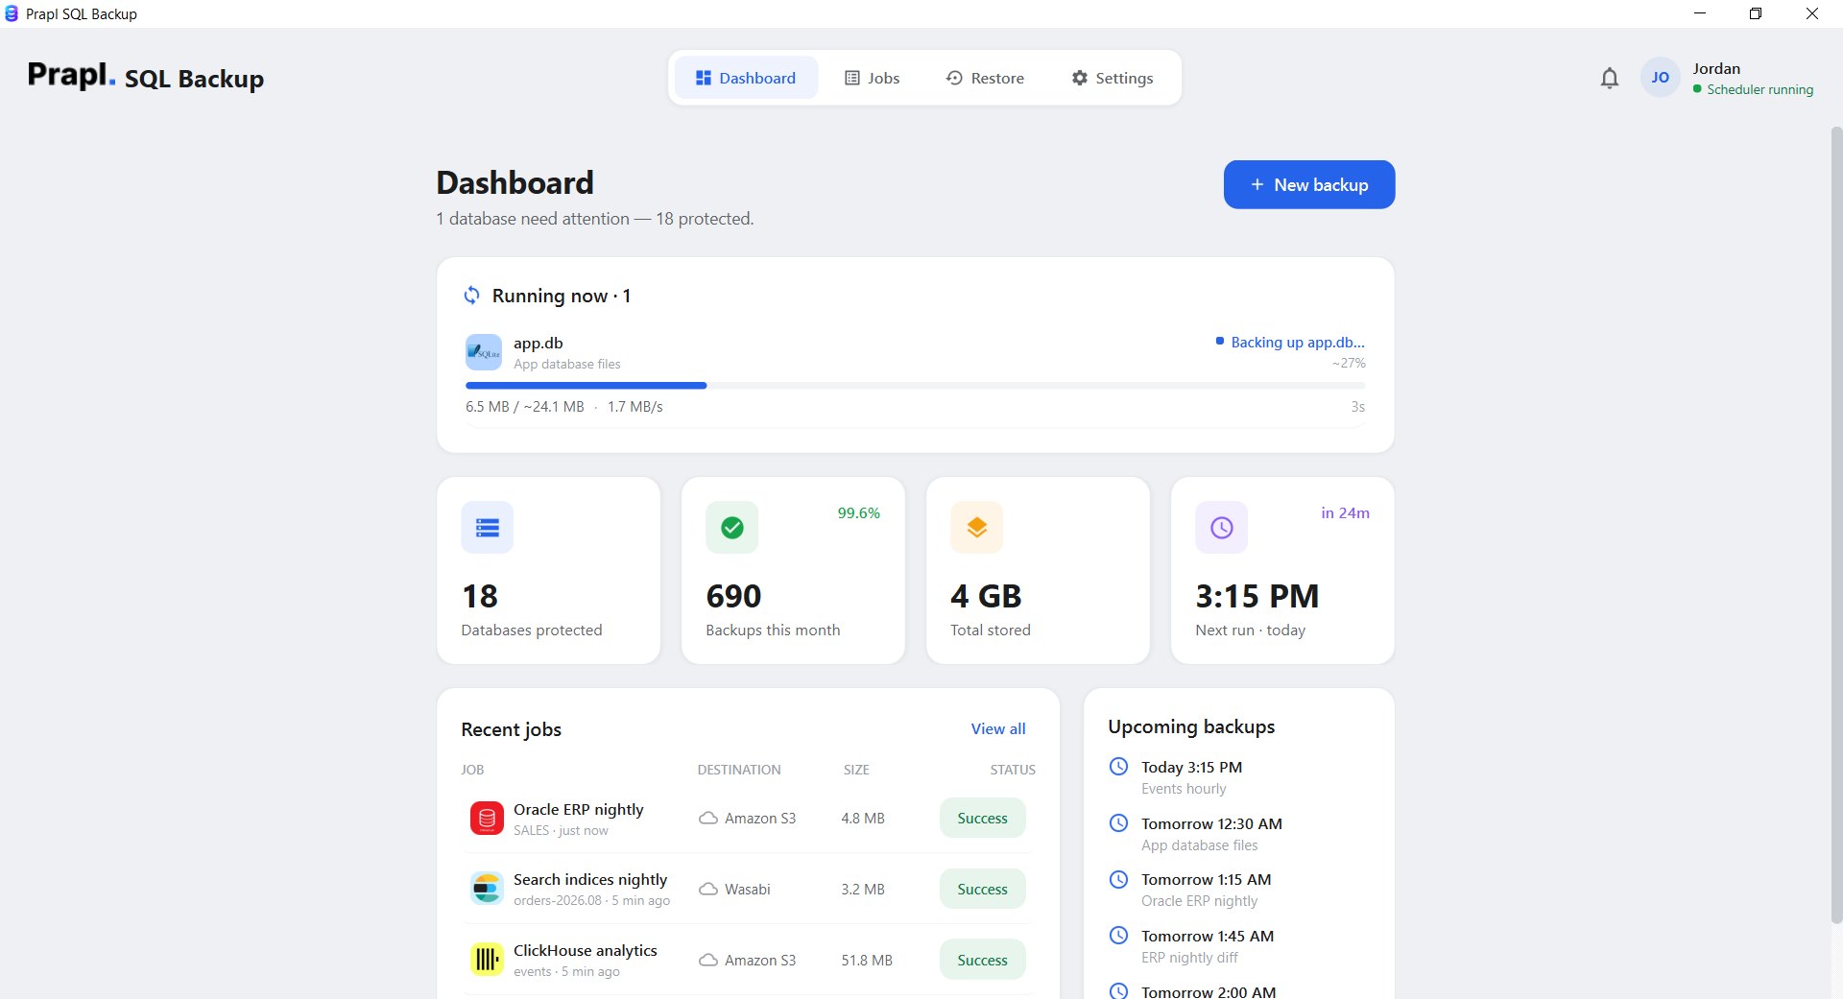Click cloud icon in ClickHouse analytics row
This screenshot has height=999, width=1843.
[x=708, y=961]
